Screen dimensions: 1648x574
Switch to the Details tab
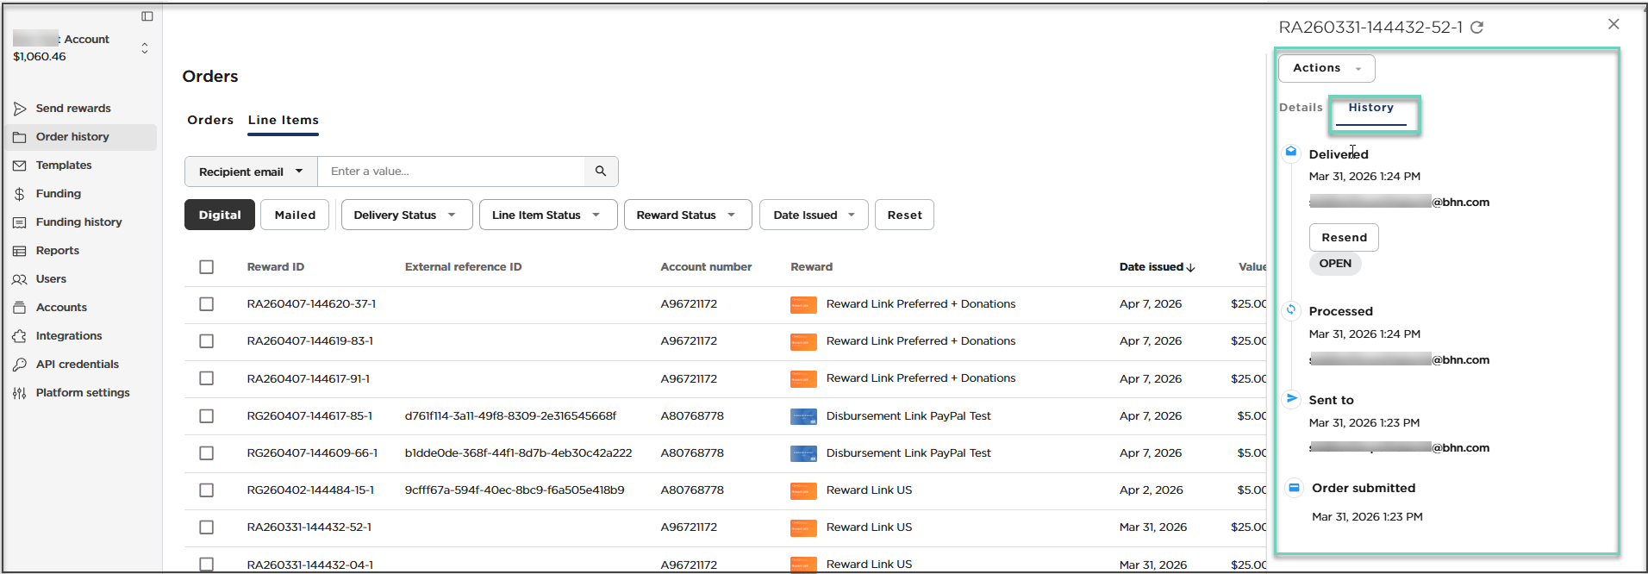[1301, 108]
